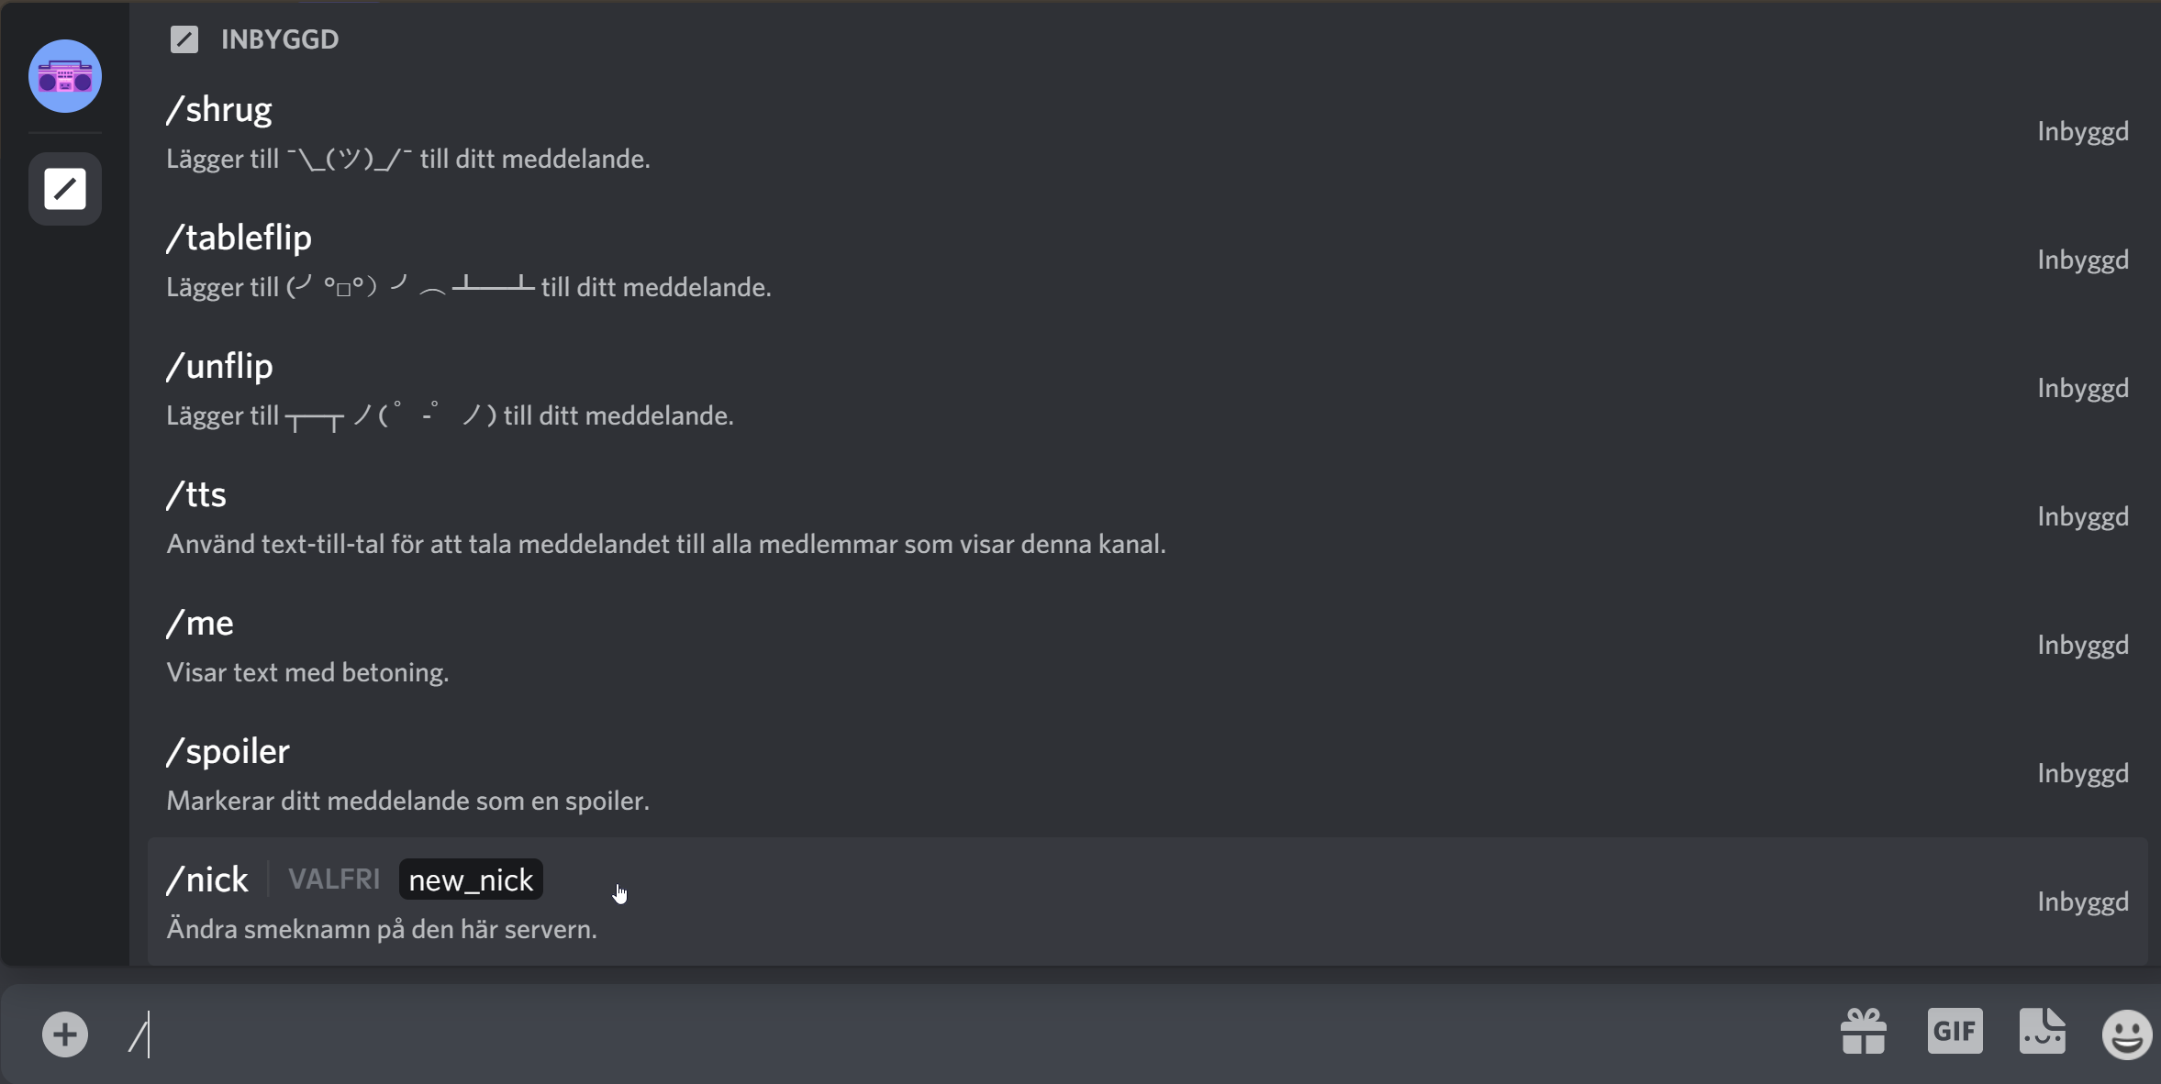The height and width of the screenshot is (1084, 2161).
Task: Click the INBYGGD section header text
Action: (x=280, y=39)
